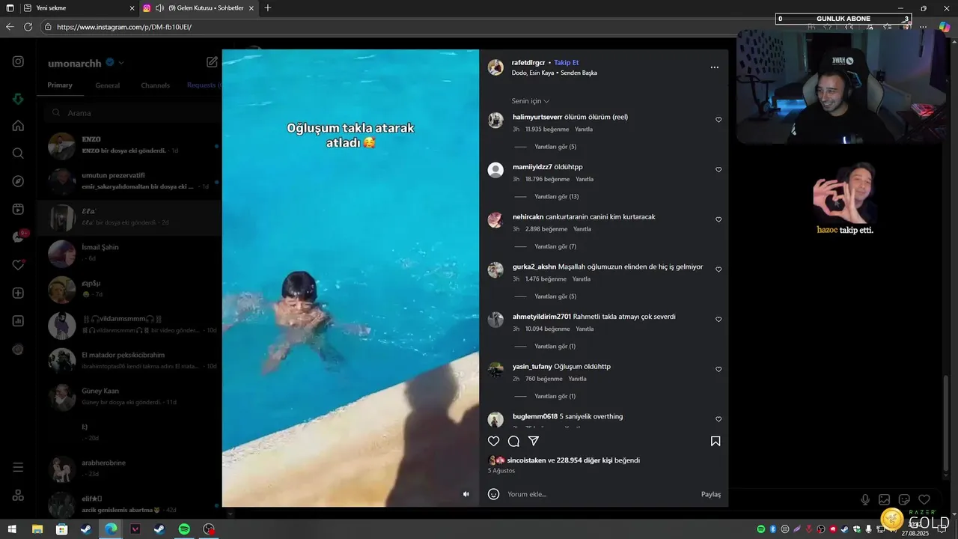Go to Instagram home in sidebar
This screenshot has width=958, height=539.
tap(18, 126)
